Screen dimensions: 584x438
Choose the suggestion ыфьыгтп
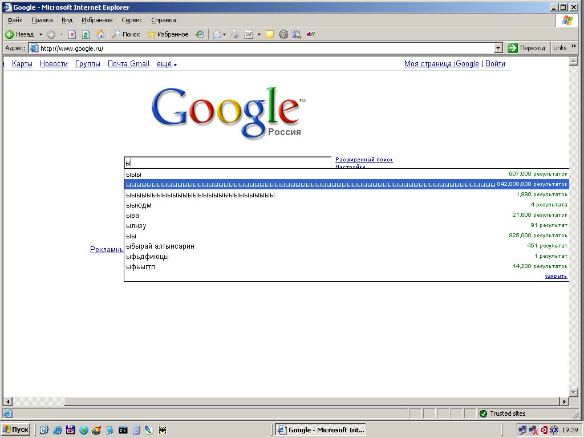point(346,266)
